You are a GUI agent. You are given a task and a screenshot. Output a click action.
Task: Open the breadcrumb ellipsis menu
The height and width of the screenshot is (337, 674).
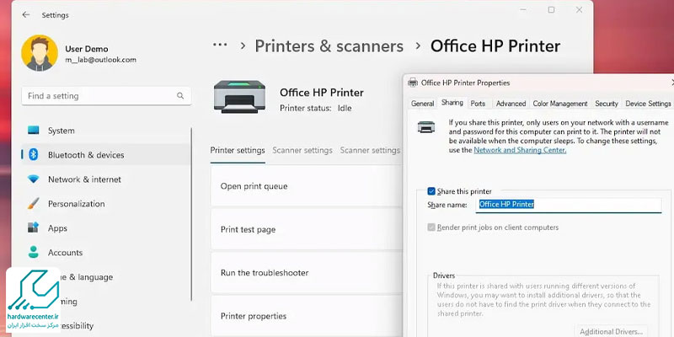(220, 45)
